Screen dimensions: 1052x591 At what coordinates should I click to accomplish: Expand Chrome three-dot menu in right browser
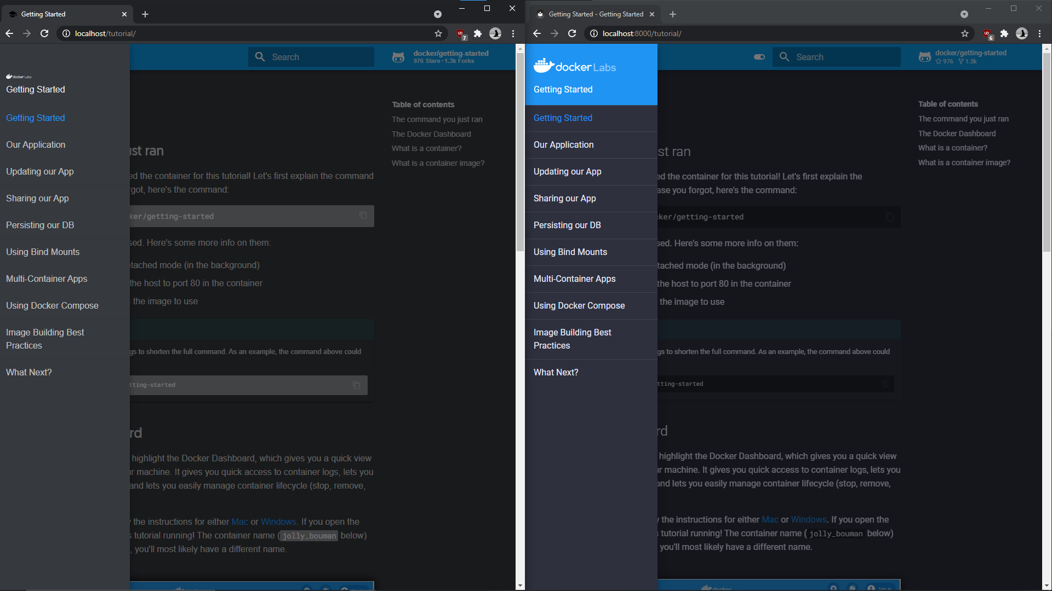[x=1039, y=34]
